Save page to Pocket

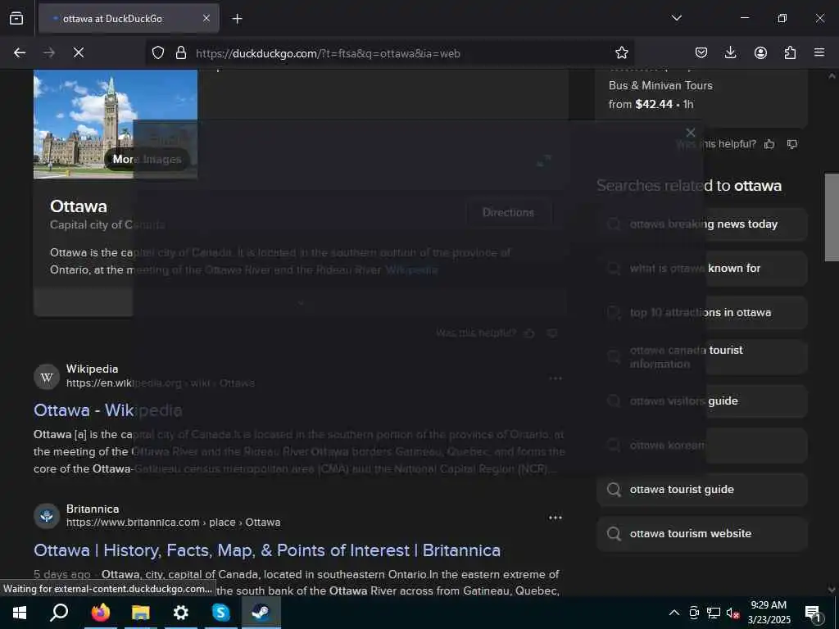701,52
